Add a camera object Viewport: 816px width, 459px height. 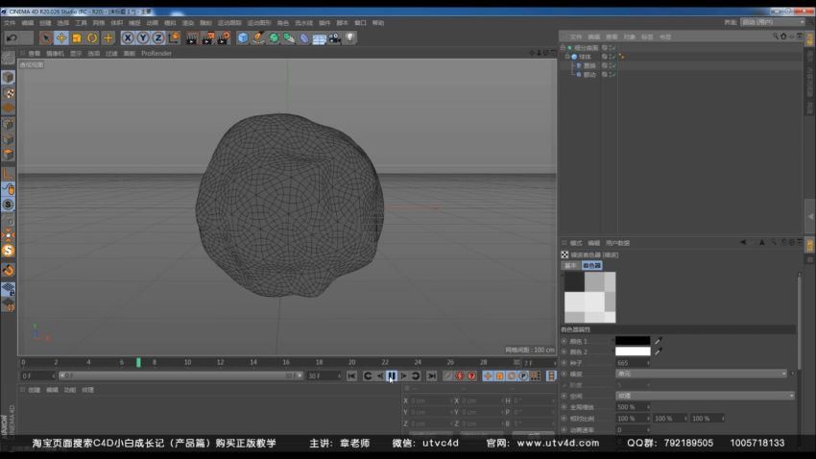point(335,38)
